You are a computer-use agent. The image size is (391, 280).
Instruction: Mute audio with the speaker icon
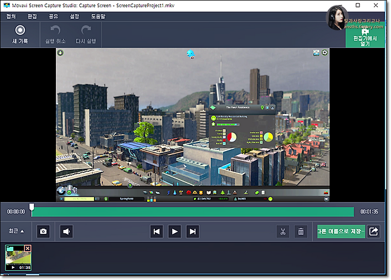(66, 231)
